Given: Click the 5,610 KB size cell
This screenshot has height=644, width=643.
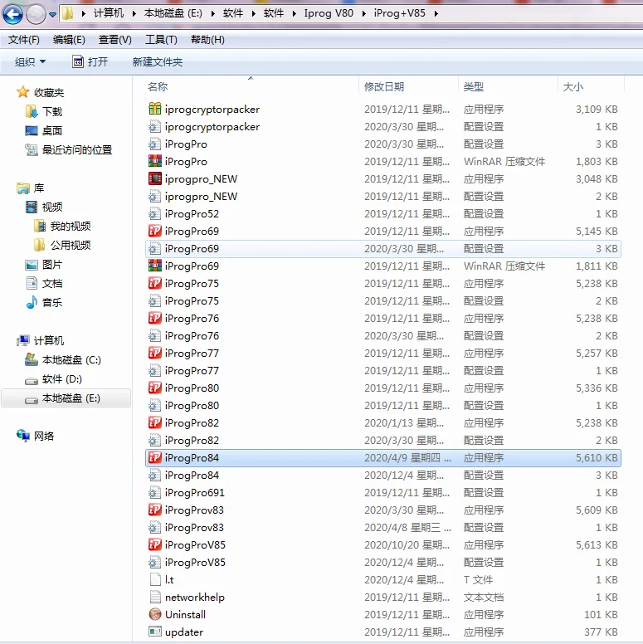Looking at the screenshot, I should pos(597,457).
